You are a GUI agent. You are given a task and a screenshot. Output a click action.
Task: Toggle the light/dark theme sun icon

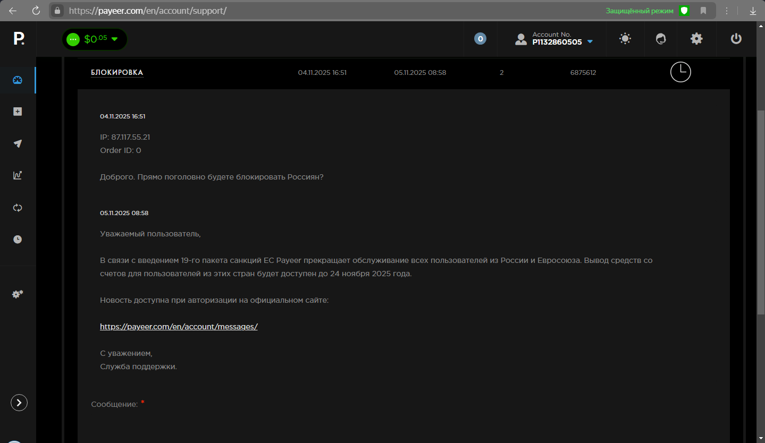[x=625, y=39]
